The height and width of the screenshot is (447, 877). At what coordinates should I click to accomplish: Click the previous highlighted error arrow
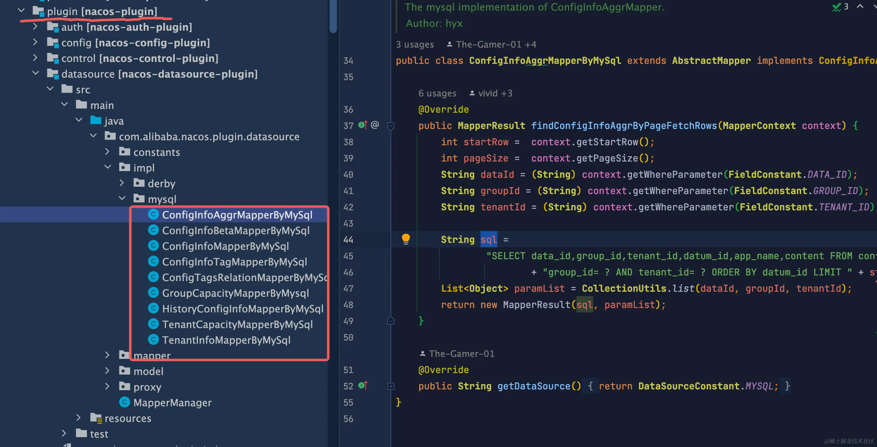[x=860, y=7]
